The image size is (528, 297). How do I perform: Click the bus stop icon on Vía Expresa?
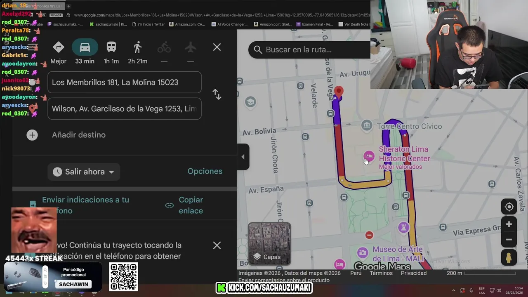click(x=443, y=227)
